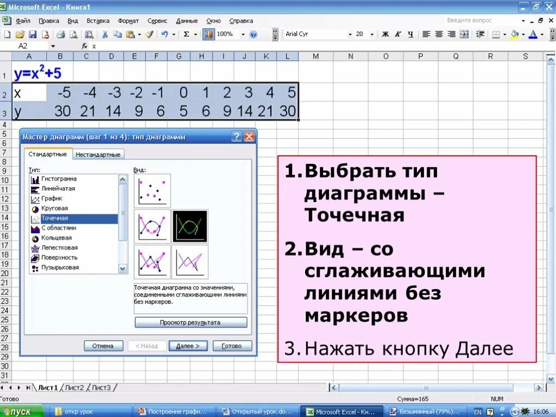The image size is (556, 417).
Task: Click the Отмена button
Action: [x=103, y=346]
